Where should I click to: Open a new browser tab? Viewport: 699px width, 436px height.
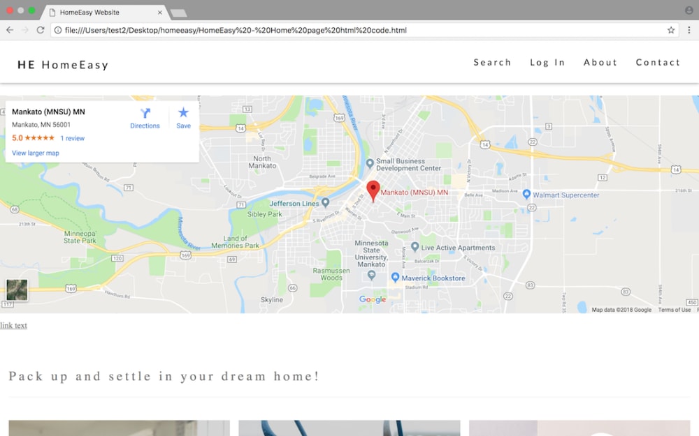coord(179,13)
